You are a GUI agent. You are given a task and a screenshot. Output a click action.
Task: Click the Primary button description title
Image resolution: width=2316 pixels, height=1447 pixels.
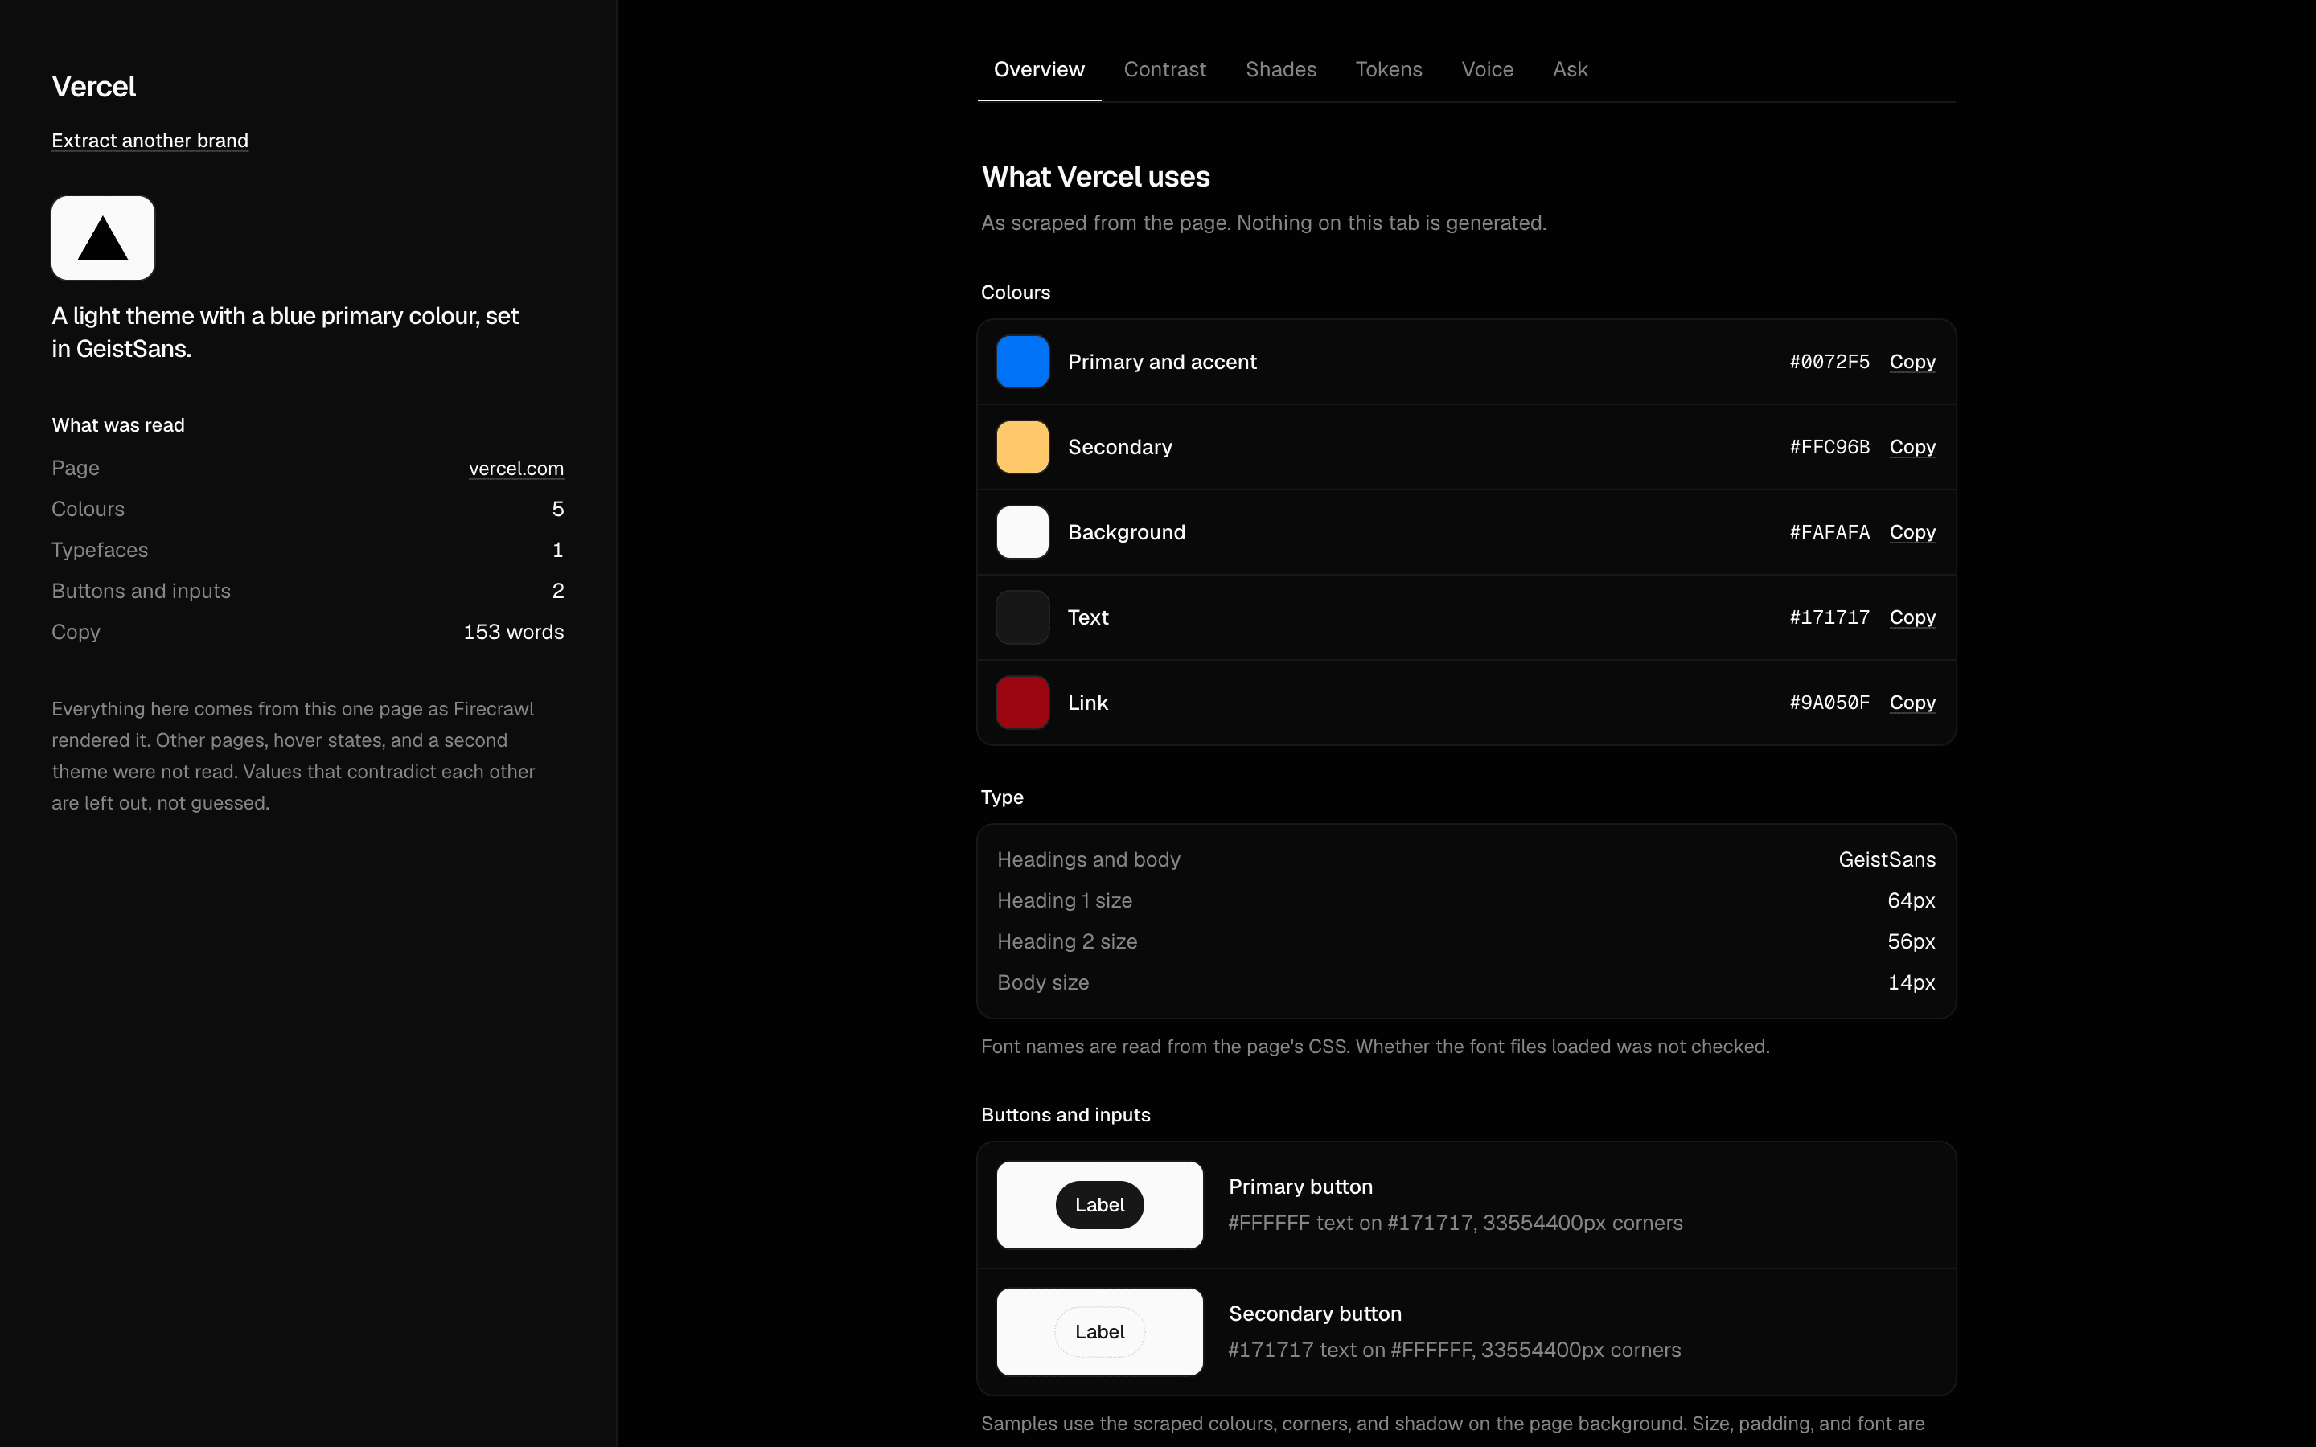[1300, 1187]
